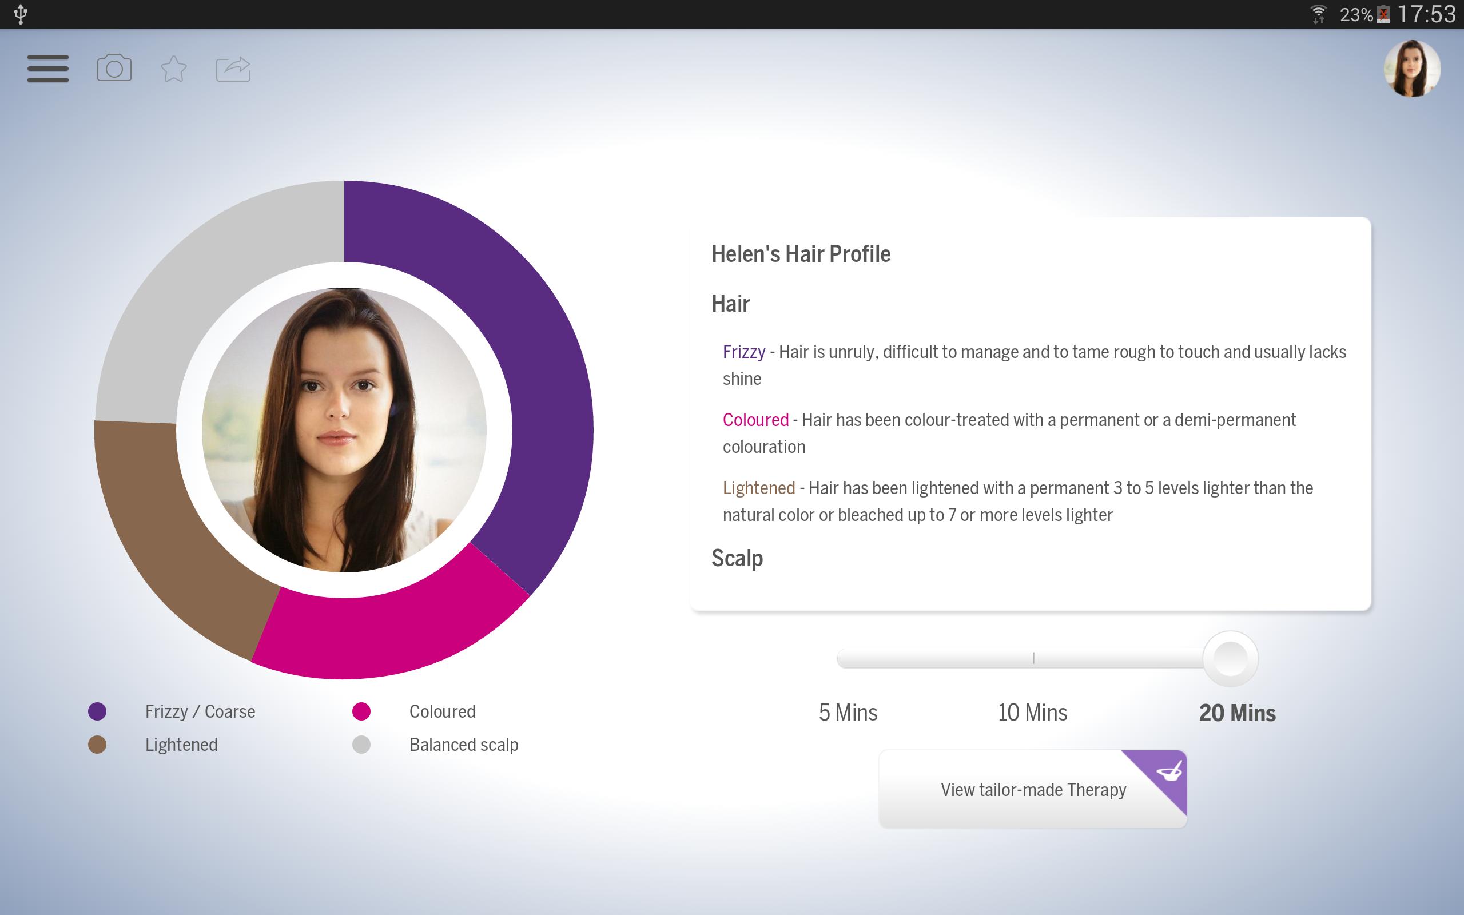Select the 10 Mins duration option

tap(1032, 713)
